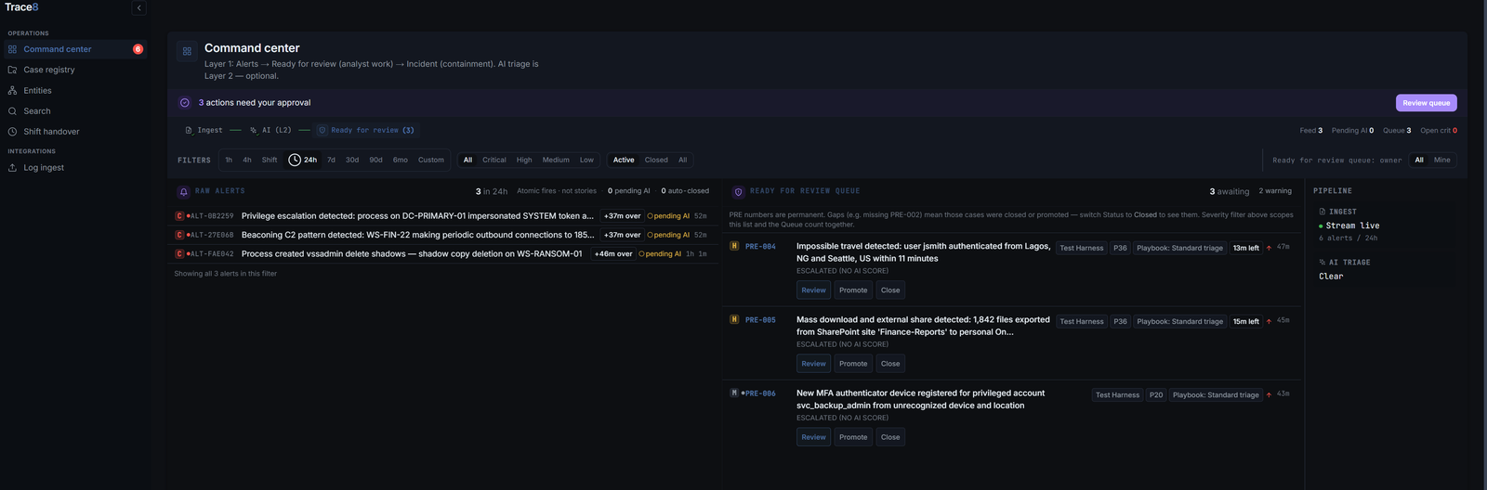Set time filter to 1h
Image resolution: width=1487 pixels, height=490 pixels.
pos(229,160)
